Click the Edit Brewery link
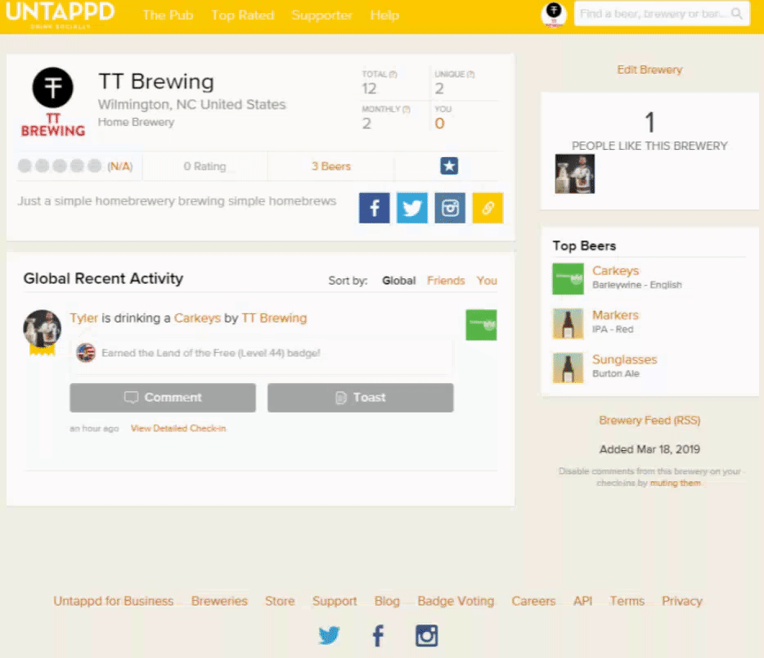The image size is (764, 658). pos(649,70)
